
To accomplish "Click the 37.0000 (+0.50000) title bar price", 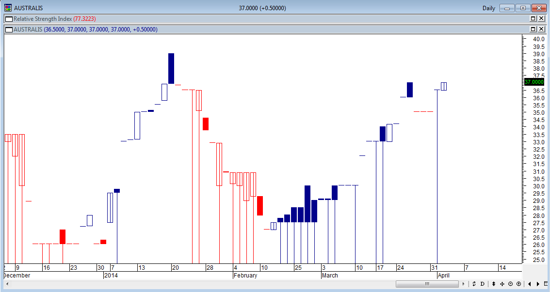I will [262, 8].
